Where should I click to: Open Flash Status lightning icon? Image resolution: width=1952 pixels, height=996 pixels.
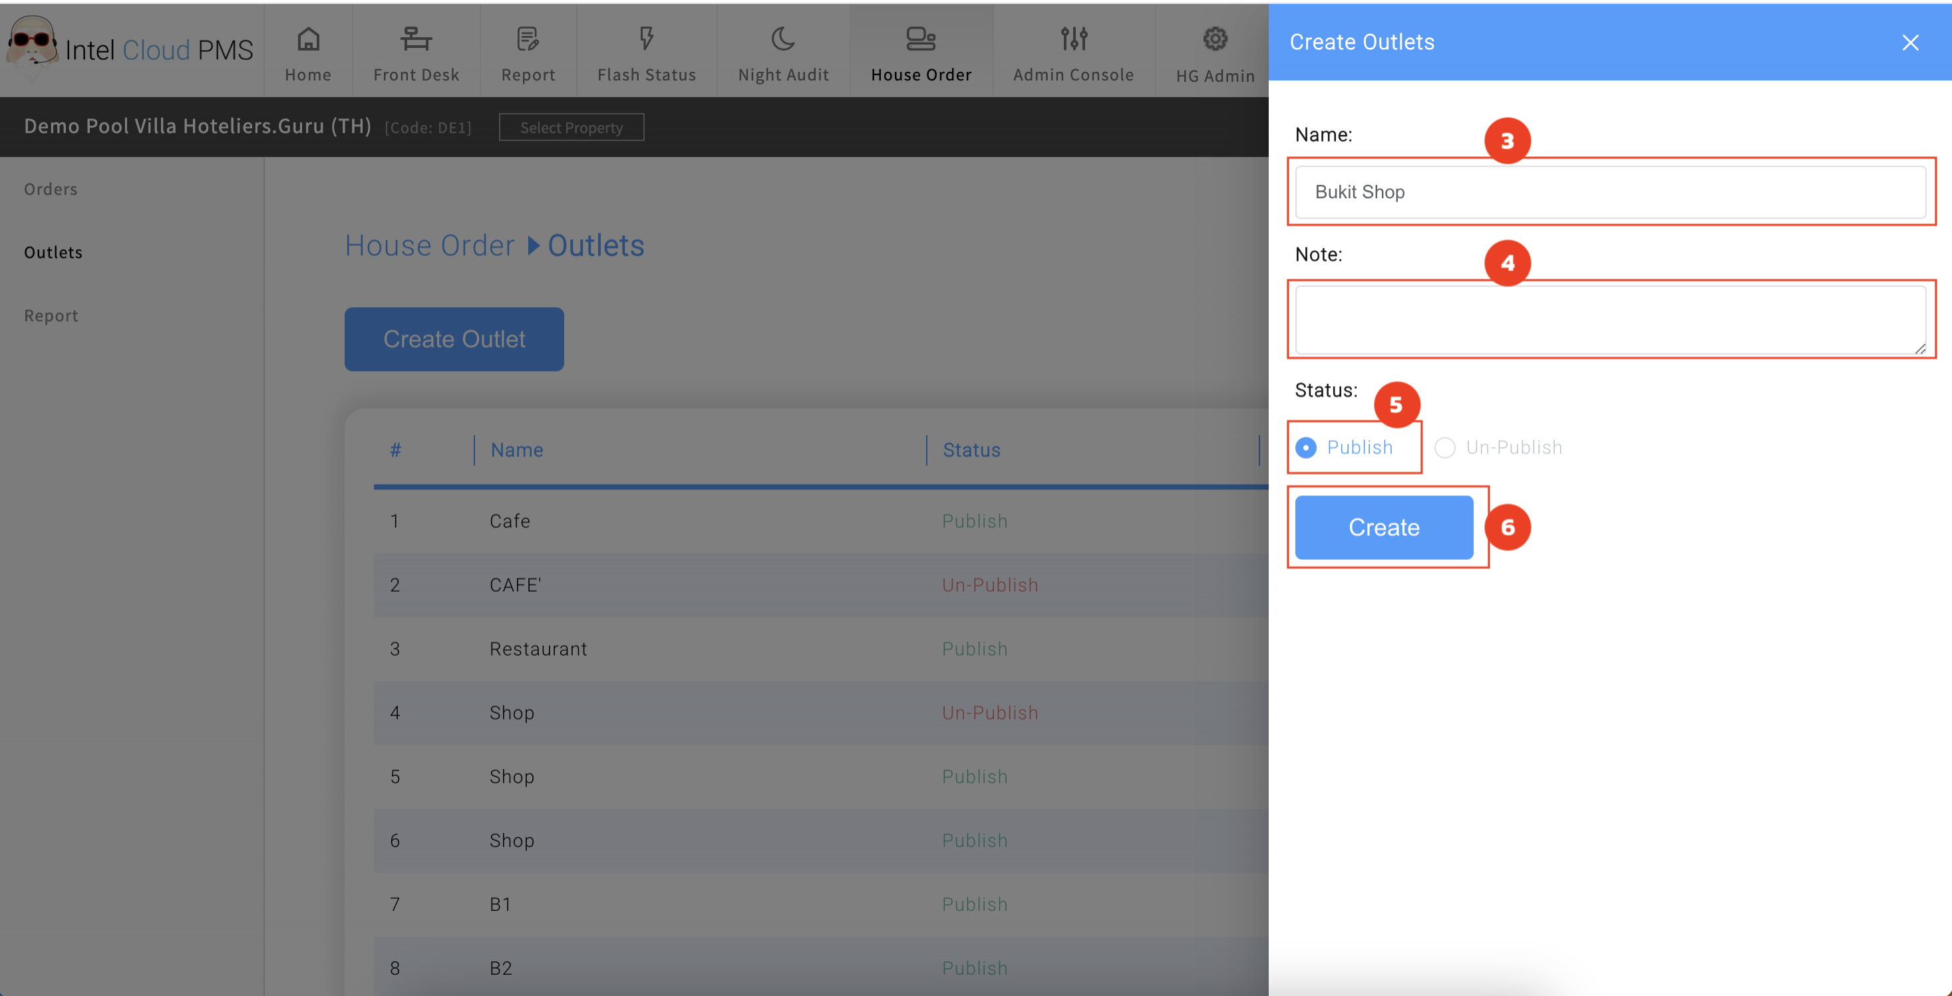[x=645, y=39]
